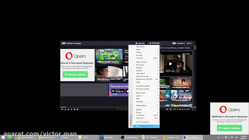
Task: Switch to VLC kmpla.wav taskbar item
Action: click(x=172, y=138)
